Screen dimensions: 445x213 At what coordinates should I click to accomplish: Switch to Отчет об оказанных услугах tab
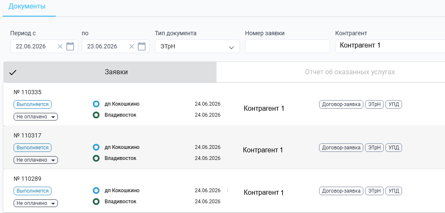coord(350,72)
